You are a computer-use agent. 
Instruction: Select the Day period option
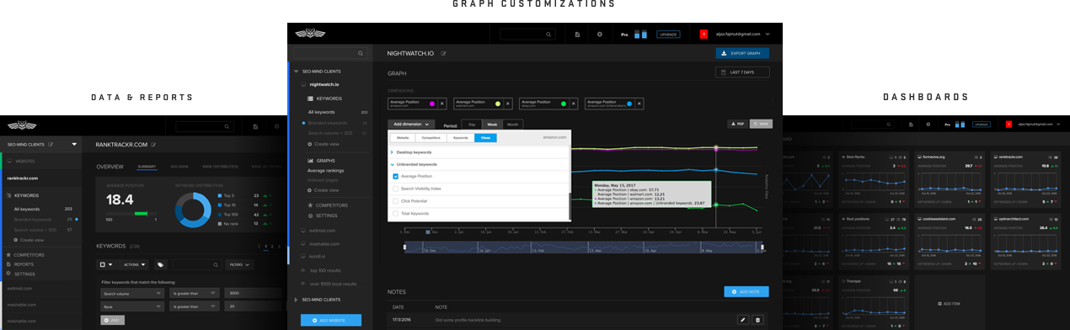472,124
